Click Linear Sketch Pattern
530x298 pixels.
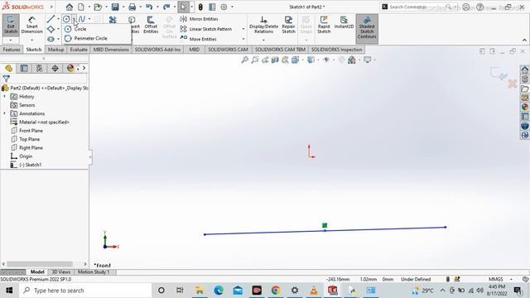[206, 29]
